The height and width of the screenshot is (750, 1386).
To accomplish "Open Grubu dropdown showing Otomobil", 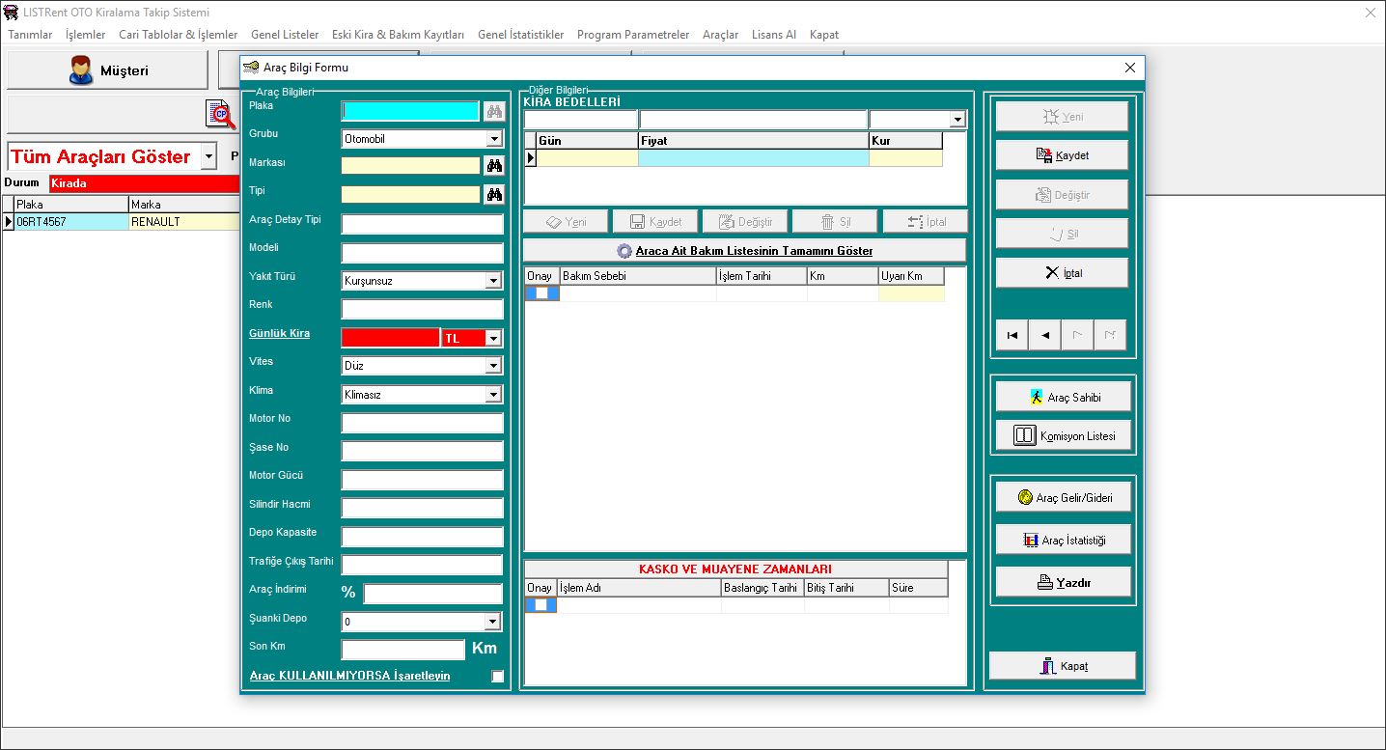I will [x=494, y=139].
